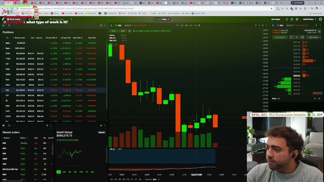324x182 pixels.
Task: Select the 1Y range on account chart
Action: click(x=87, y=172)
